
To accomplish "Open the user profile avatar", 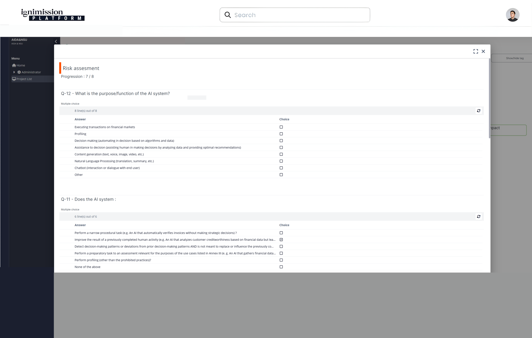I will point(513,15).
